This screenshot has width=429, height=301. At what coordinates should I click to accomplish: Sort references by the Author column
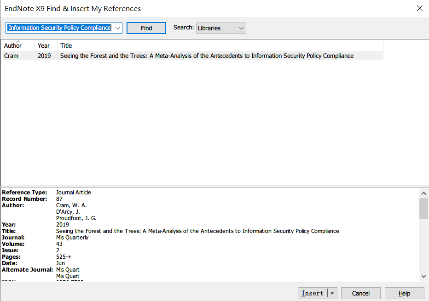point(12,45)
